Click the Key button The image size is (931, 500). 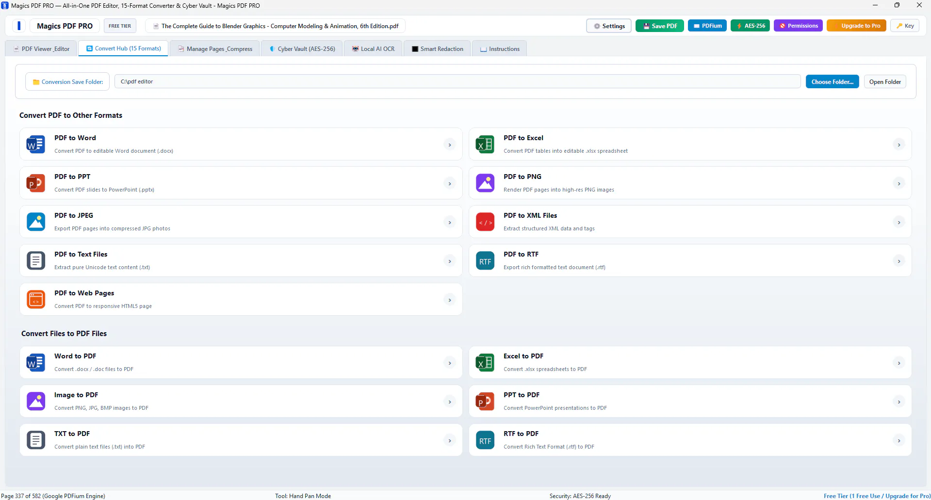tap(905, 26)
